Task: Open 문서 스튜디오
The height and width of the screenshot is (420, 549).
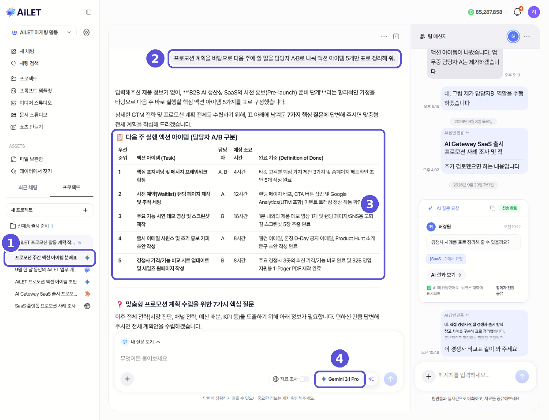Action: click(x=29, y=115)
